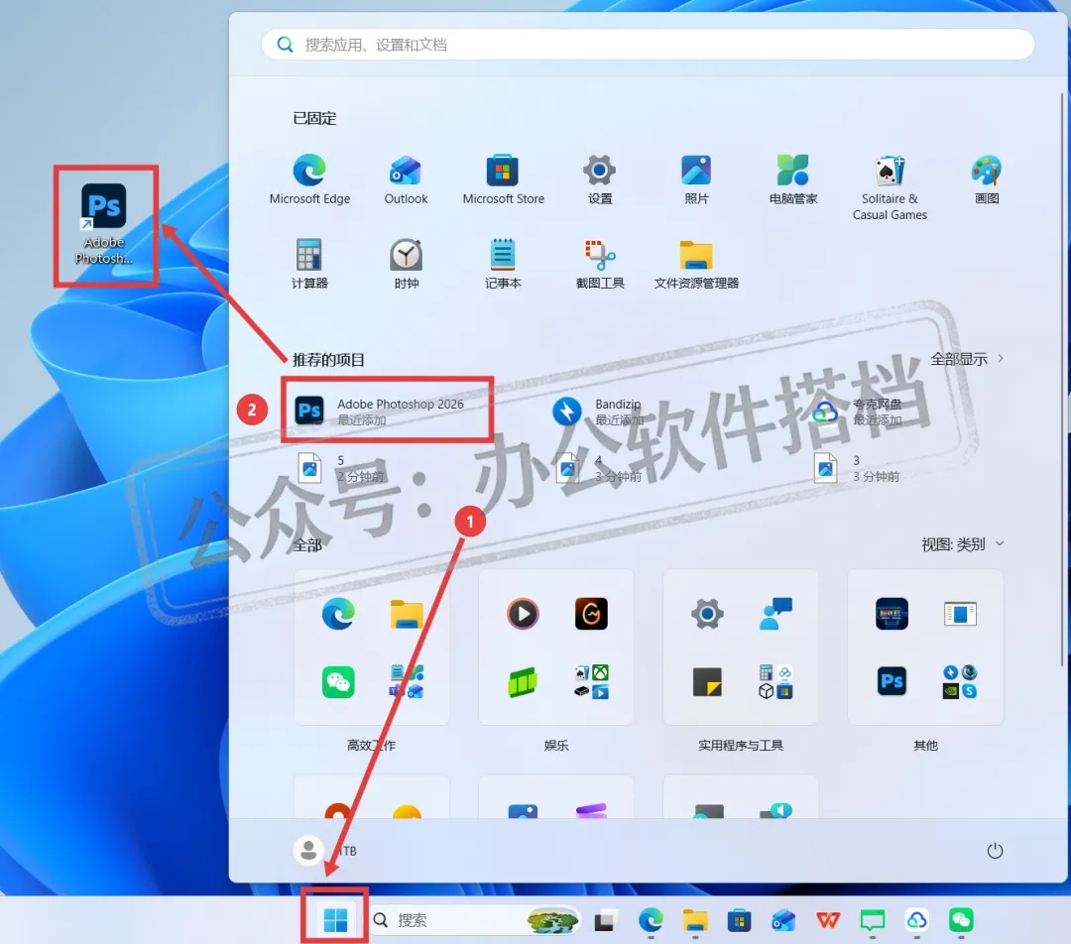1071x944 pixels.
Task: Open Bandizip recommended item
Action: 598,412
